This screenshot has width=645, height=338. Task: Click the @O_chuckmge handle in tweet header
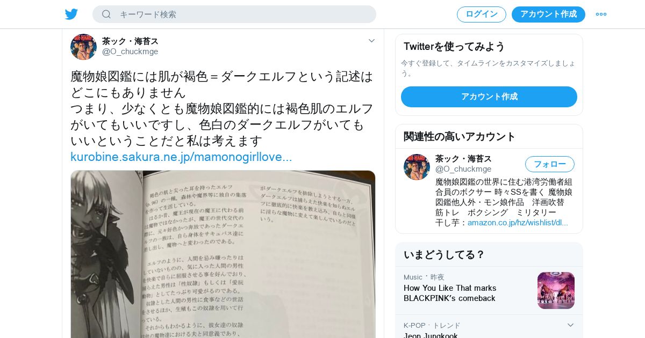tap(130, 52)
